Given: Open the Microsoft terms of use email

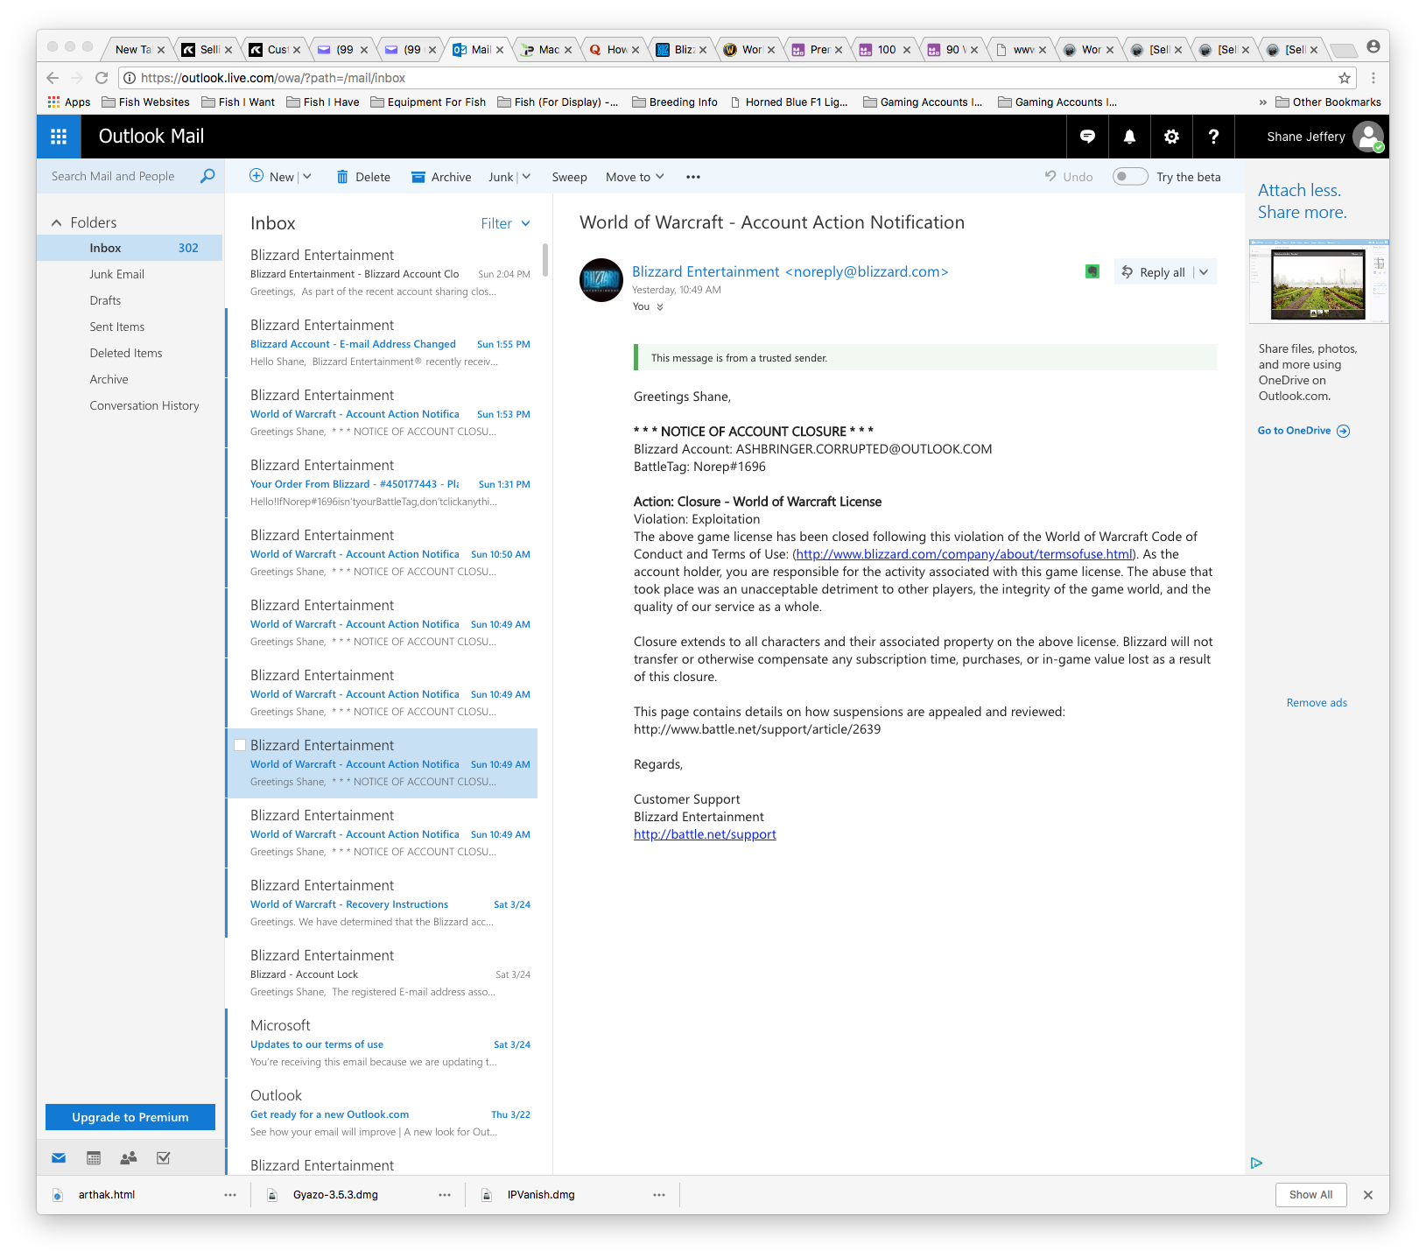Looking at the screenshot, I should pyautogui.click(x=382, y=1044).
